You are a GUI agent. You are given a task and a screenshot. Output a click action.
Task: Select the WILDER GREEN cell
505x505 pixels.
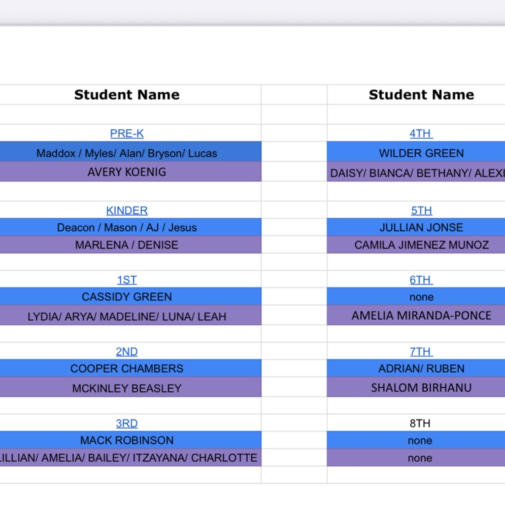pyautogui.click(x=421, y=153)
